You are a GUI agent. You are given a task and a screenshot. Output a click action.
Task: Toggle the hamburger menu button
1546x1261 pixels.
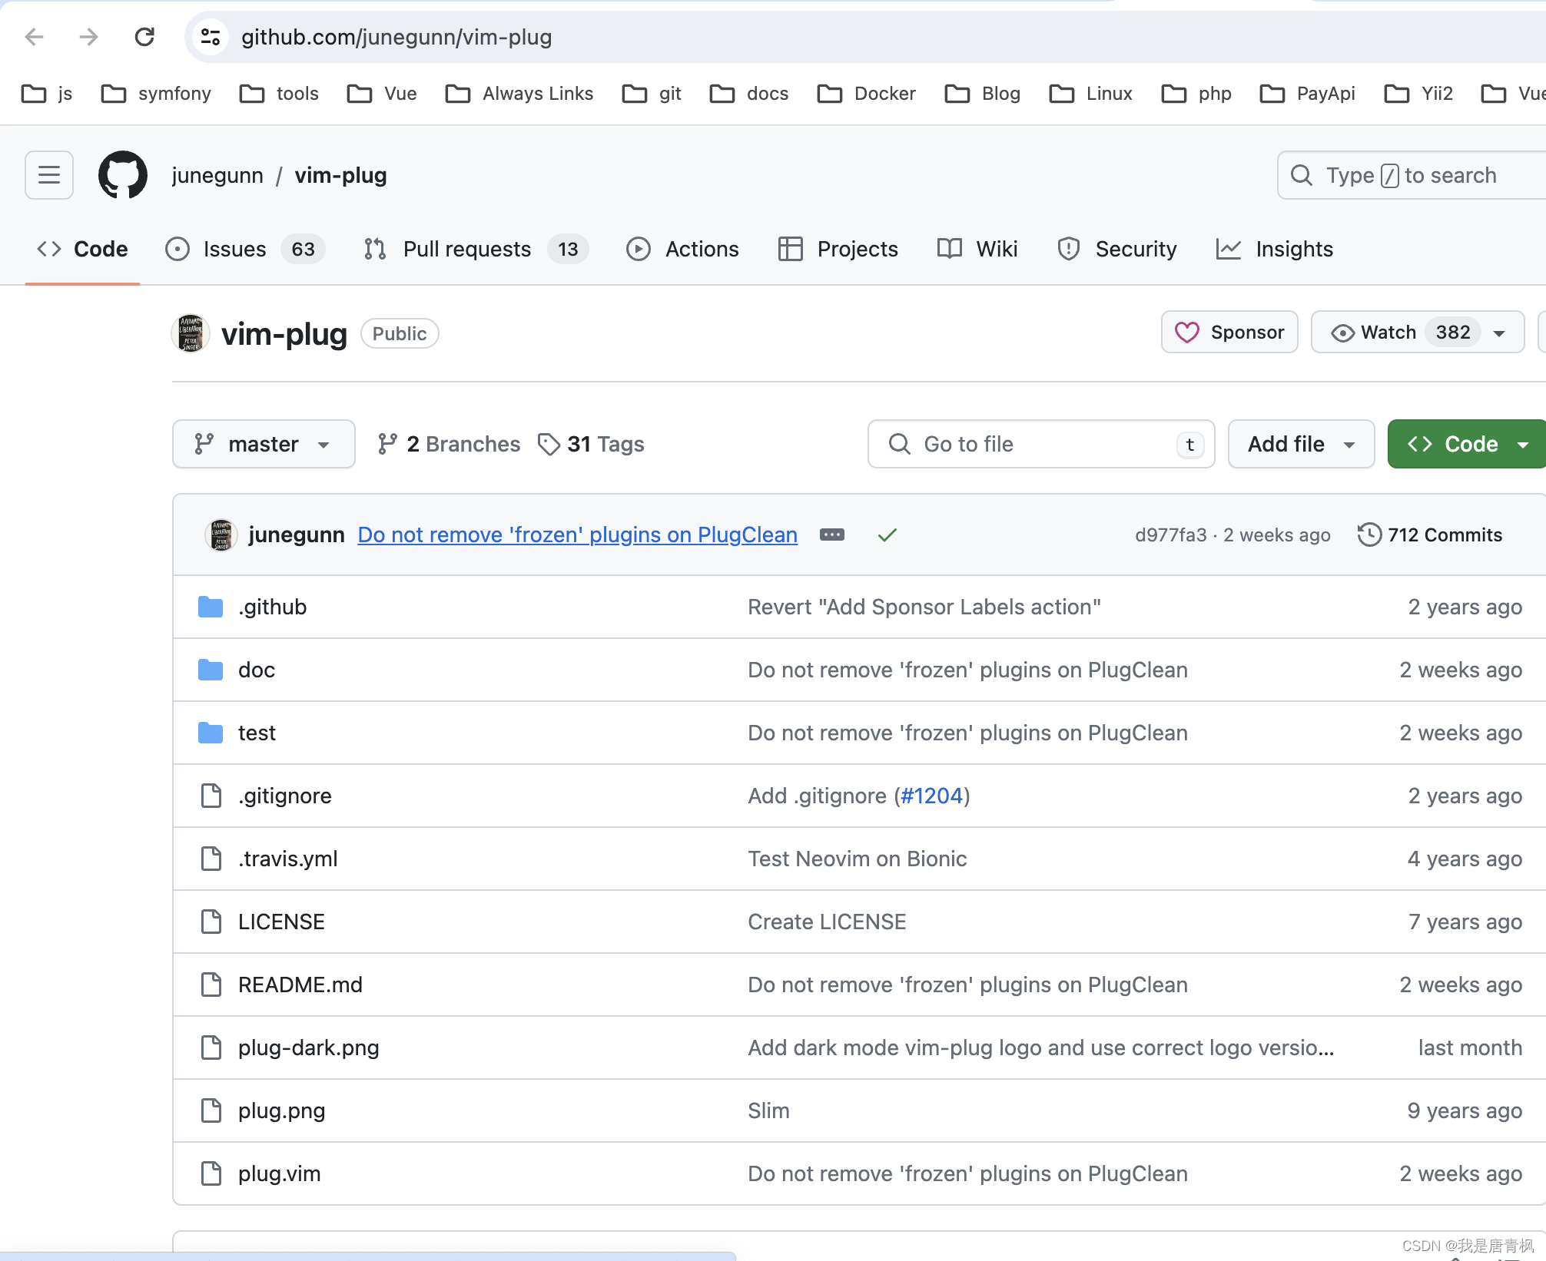click(48, 174)
